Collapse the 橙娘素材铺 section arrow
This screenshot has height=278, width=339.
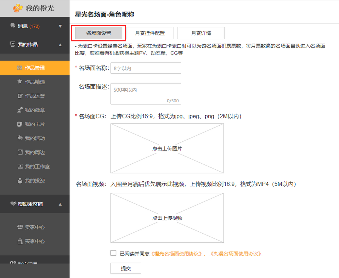(60, 204)
